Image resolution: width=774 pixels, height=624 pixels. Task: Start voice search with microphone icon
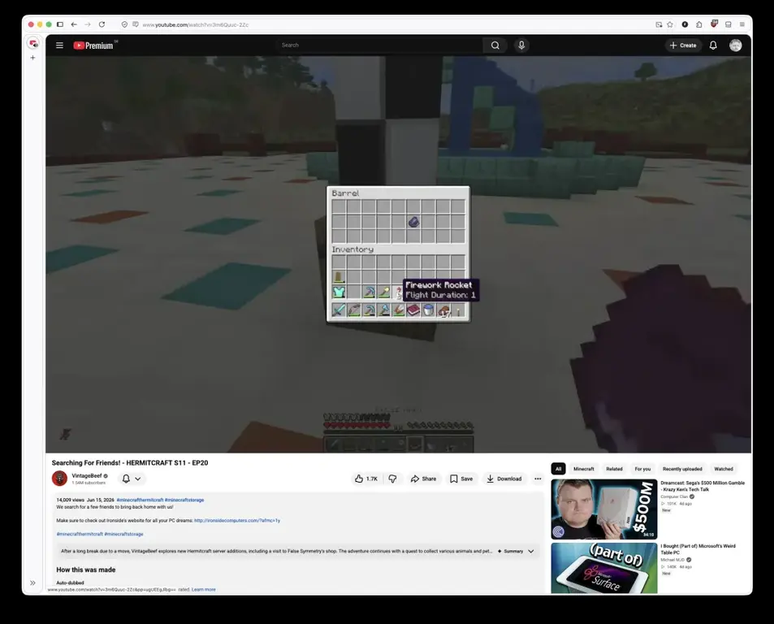point(521,45)
